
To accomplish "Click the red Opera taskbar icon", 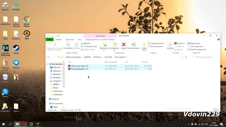I will pyautogui.click(x=24, y=124).
